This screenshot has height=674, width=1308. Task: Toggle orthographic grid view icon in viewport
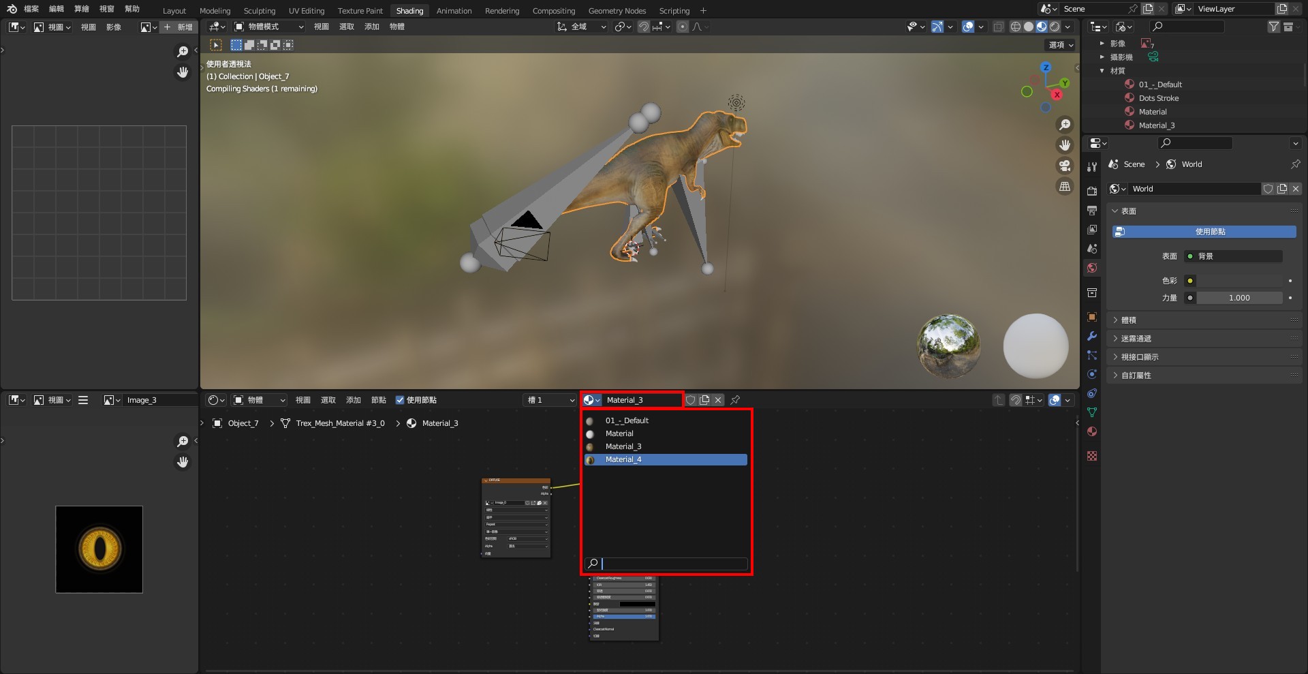(1064, 187)
